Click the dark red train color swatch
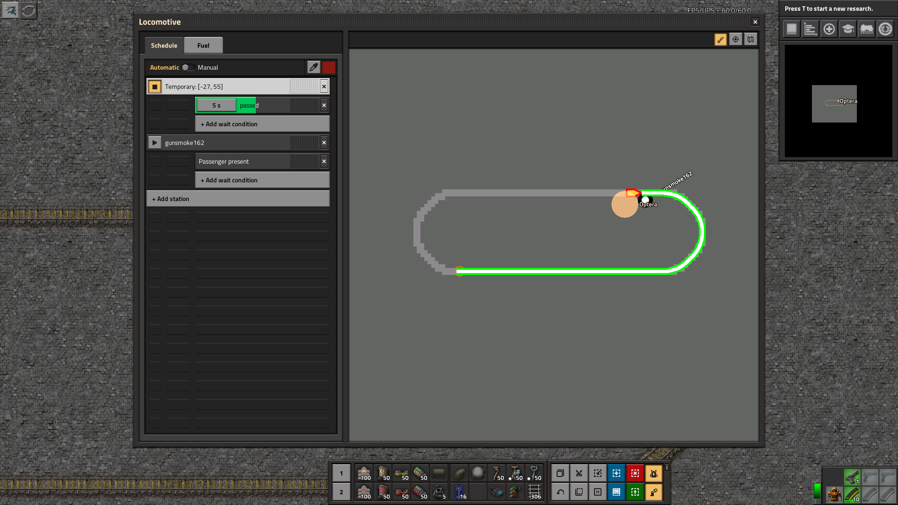 coord(329,67)
